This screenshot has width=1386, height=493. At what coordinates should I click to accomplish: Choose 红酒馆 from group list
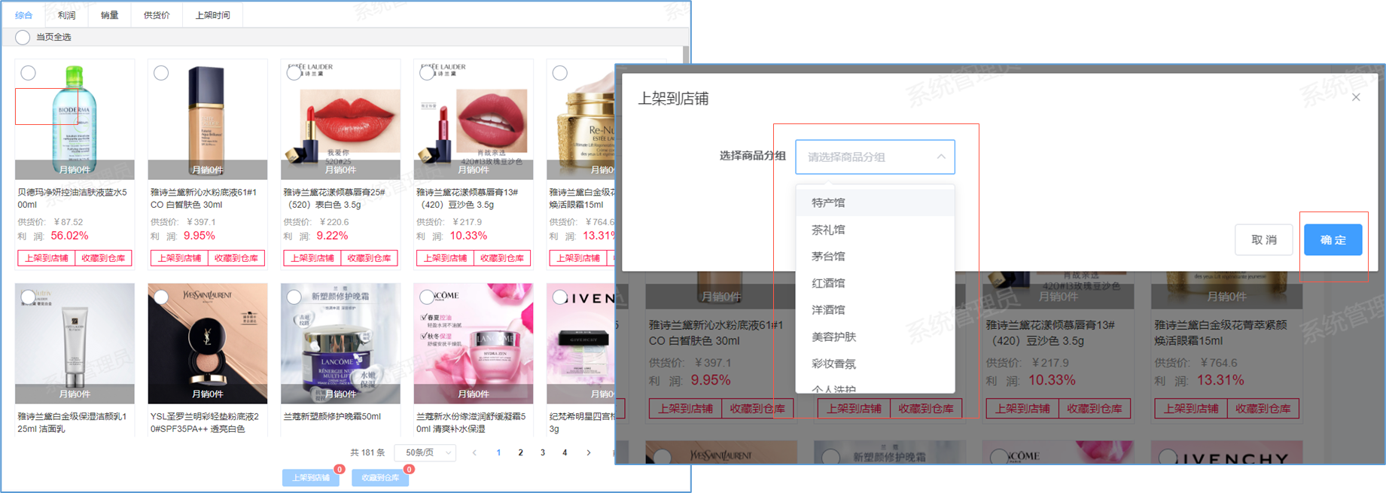[875, 283]
